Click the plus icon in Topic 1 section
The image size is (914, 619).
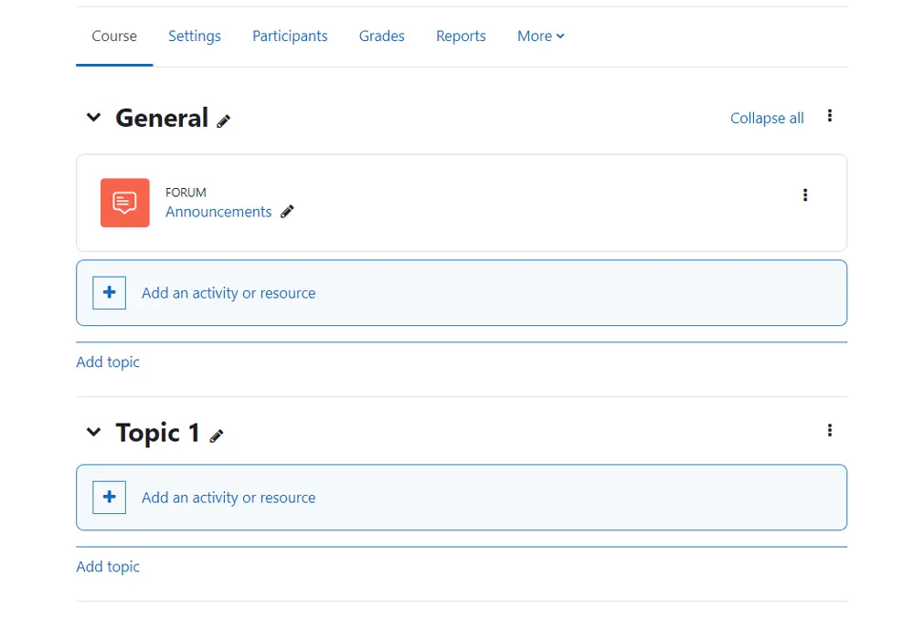point(109,497)
